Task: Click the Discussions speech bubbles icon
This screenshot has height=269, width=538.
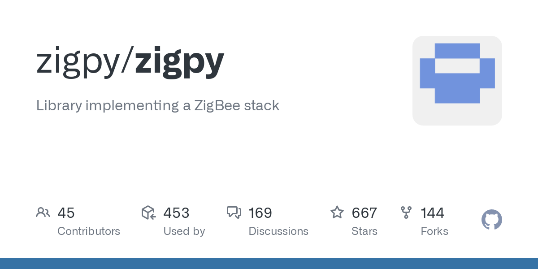Action: pyautogui.click(x=234, y=213)
